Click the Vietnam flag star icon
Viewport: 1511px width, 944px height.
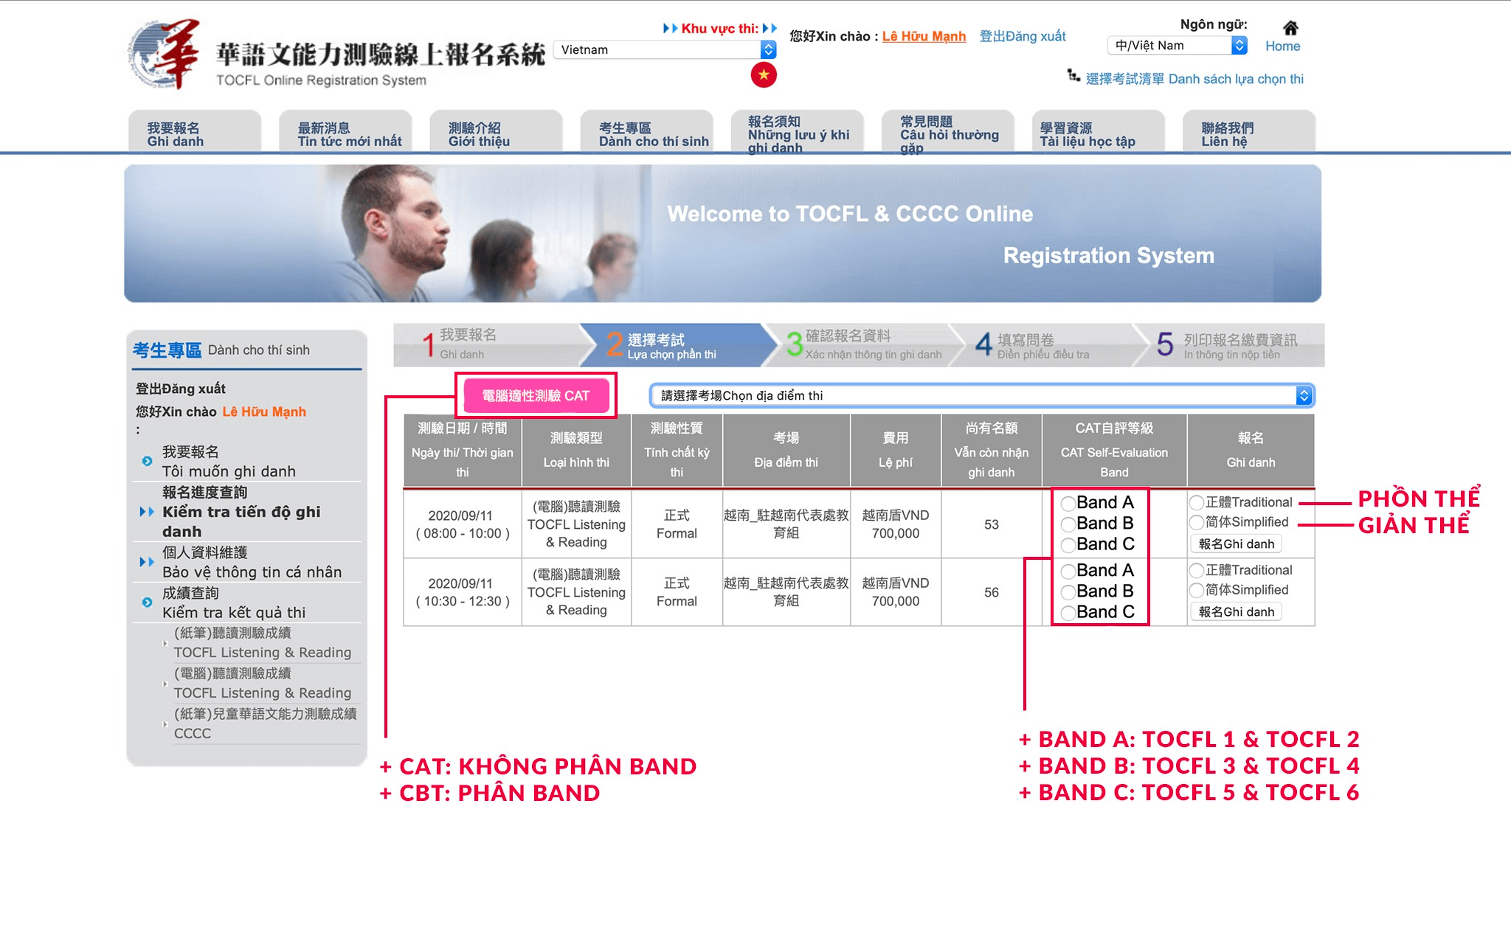click(x=764, y=75)
